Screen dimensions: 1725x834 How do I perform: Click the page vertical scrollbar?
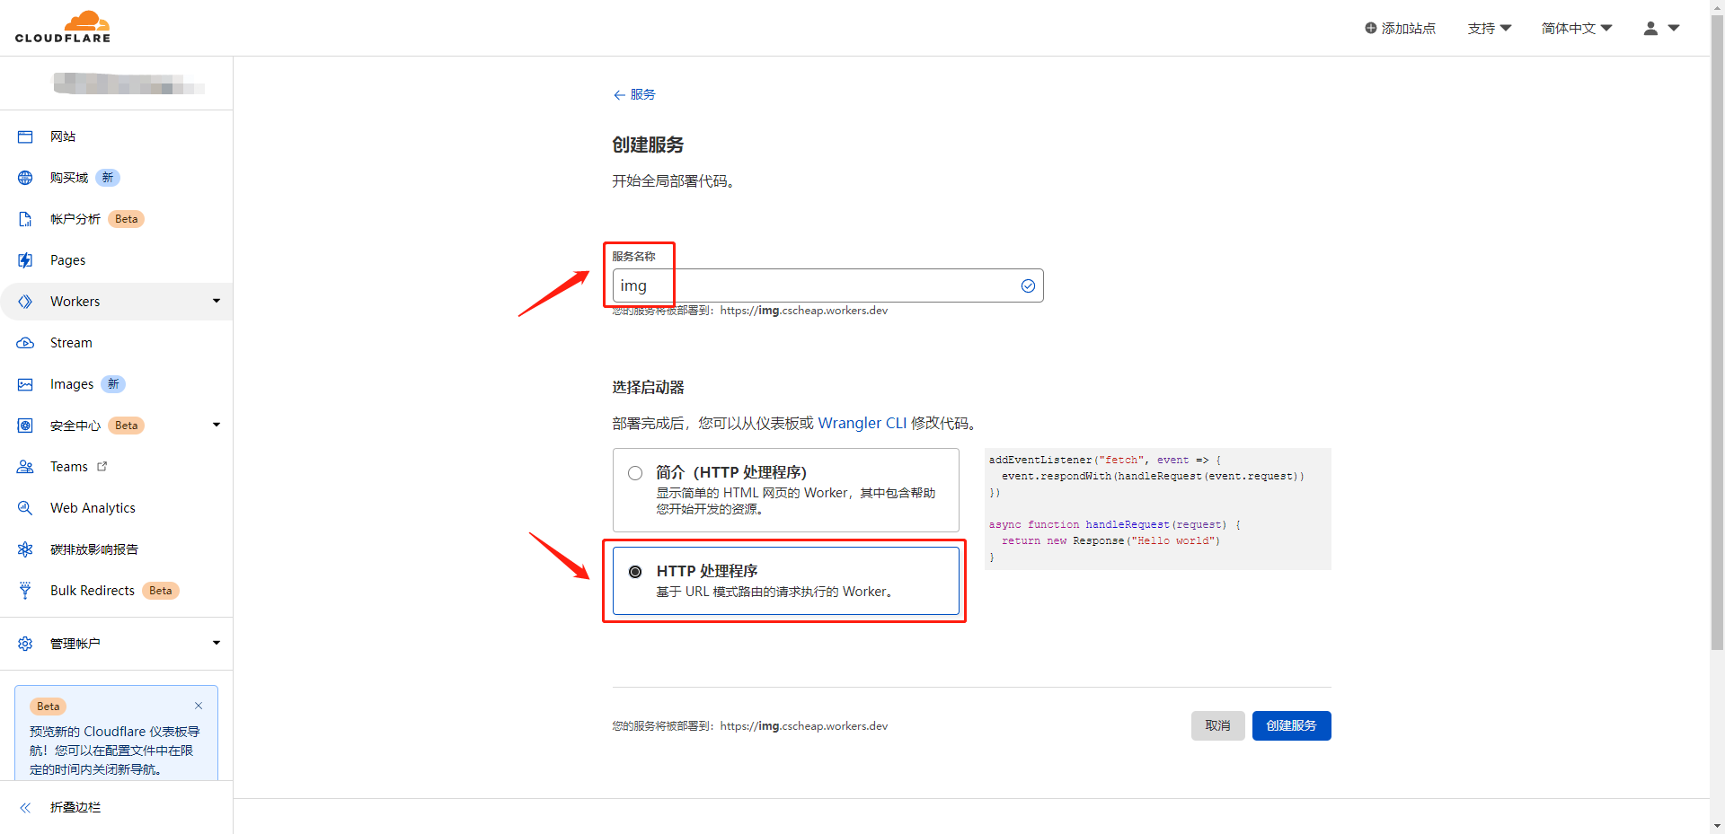(x=1717, y=332)
